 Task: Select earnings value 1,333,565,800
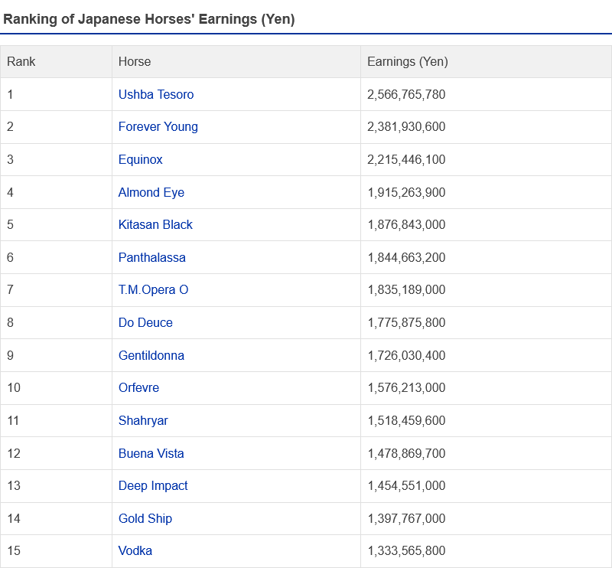406,551
